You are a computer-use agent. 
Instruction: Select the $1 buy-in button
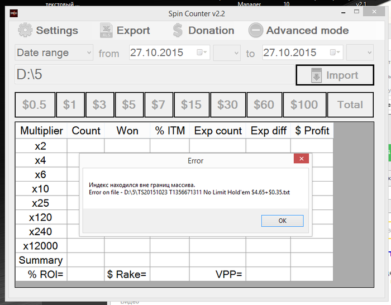[x=70, y=105]
